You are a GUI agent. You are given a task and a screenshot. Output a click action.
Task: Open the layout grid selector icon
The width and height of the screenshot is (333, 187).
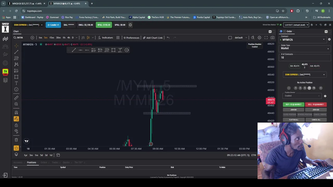coord(118,38)
